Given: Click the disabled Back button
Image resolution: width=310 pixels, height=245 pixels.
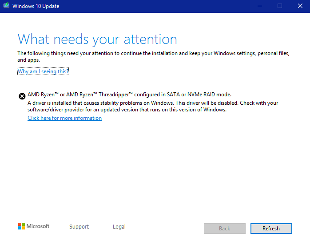Looking at the screenshot, I should tap(225, 229).
